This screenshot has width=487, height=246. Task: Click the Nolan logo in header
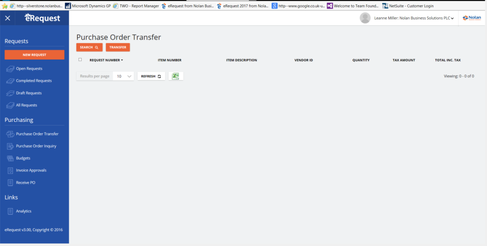point(472,18)
